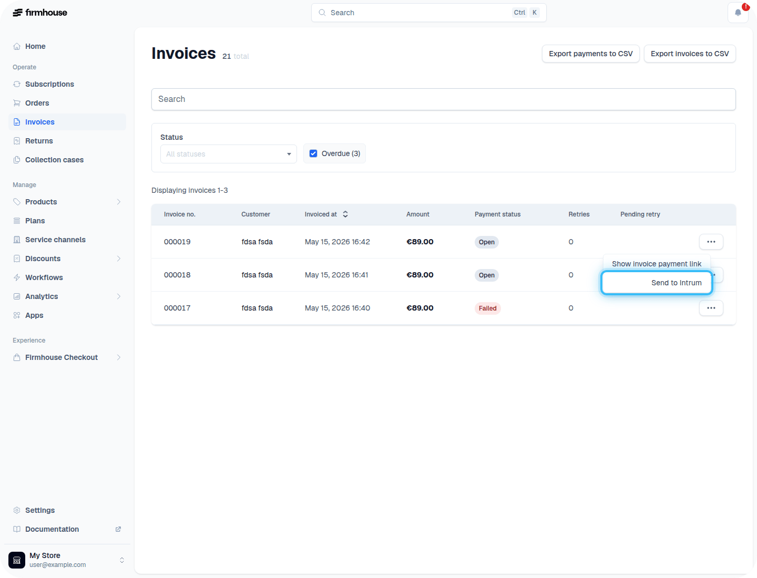
Task: Select Show invoice payment link option
Action: 657,264
